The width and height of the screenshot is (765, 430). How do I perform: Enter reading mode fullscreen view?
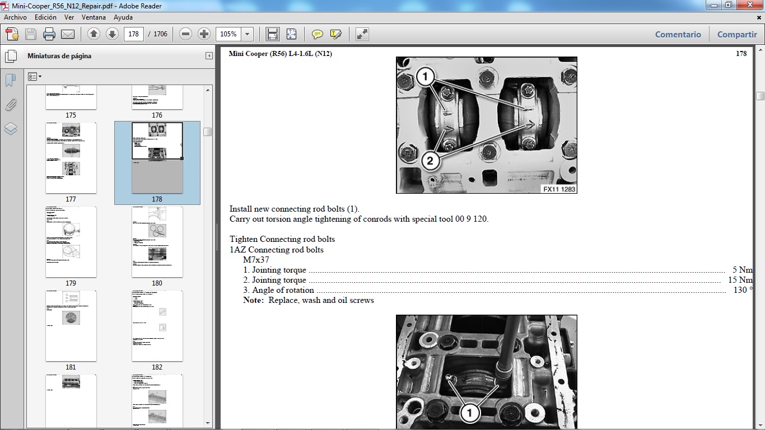(x=361, y=34)
